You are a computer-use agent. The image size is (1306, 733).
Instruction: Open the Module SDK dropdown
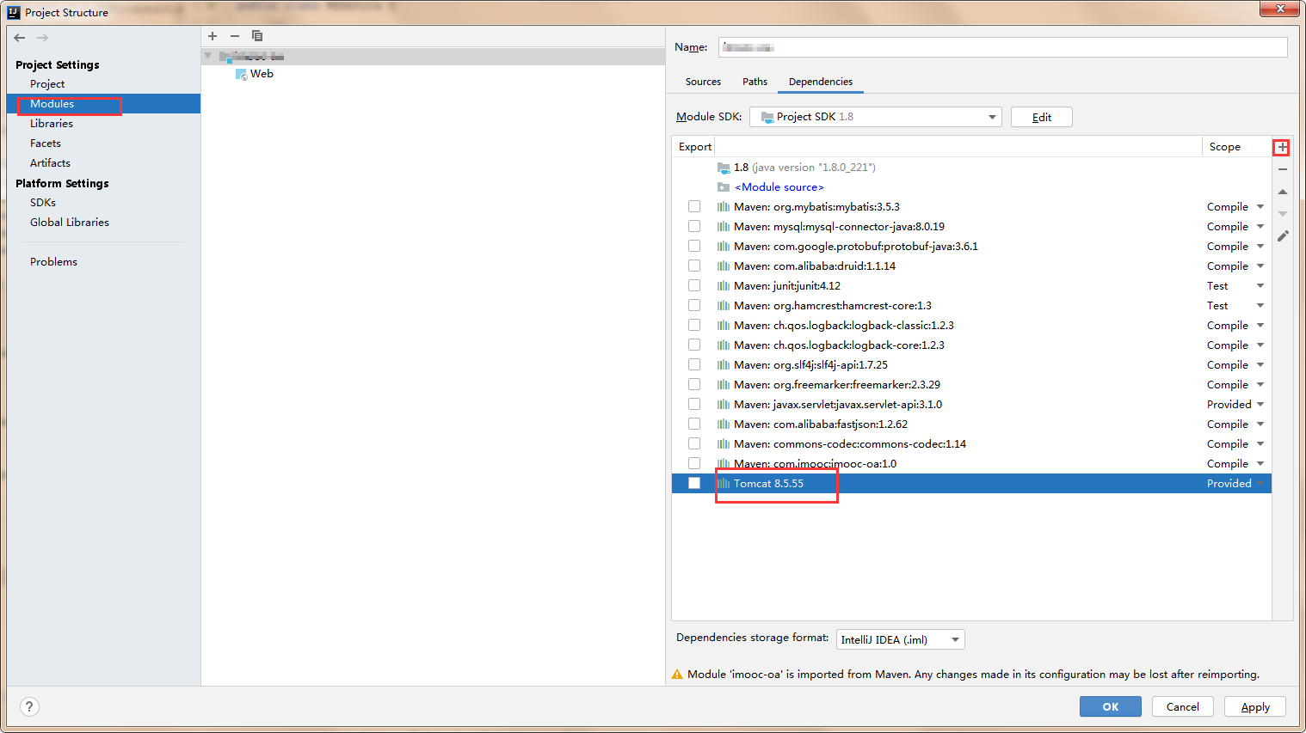[x=875, y=117]
